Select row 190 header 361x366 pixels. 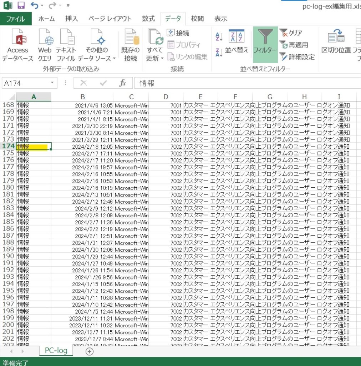[9, 256]
